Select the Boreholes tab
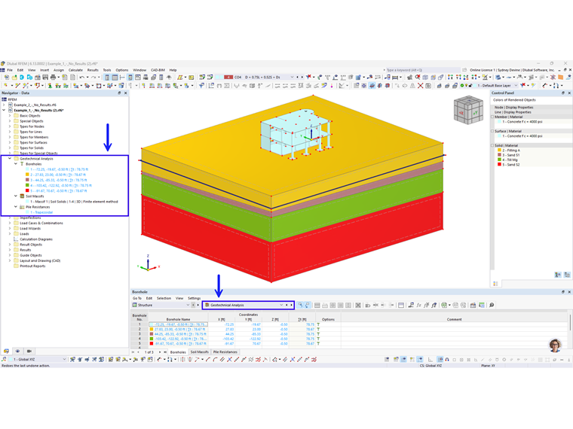The height and width of the screenshot is (429, 573). (x=178, y=352)
